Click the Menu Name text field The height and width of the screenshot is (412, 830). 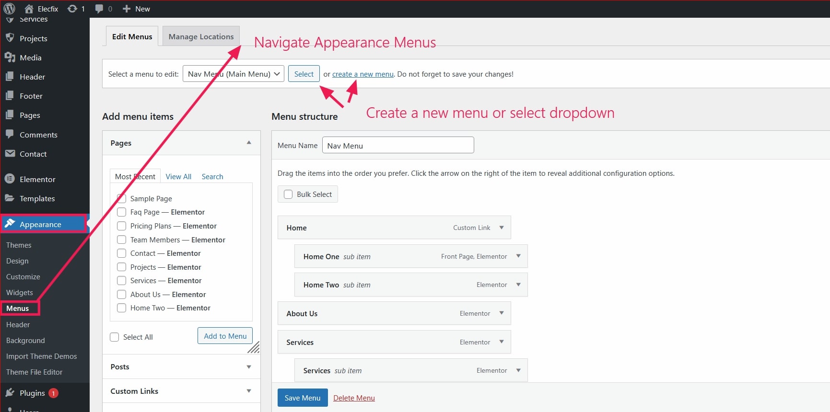(x=398, y=145)
